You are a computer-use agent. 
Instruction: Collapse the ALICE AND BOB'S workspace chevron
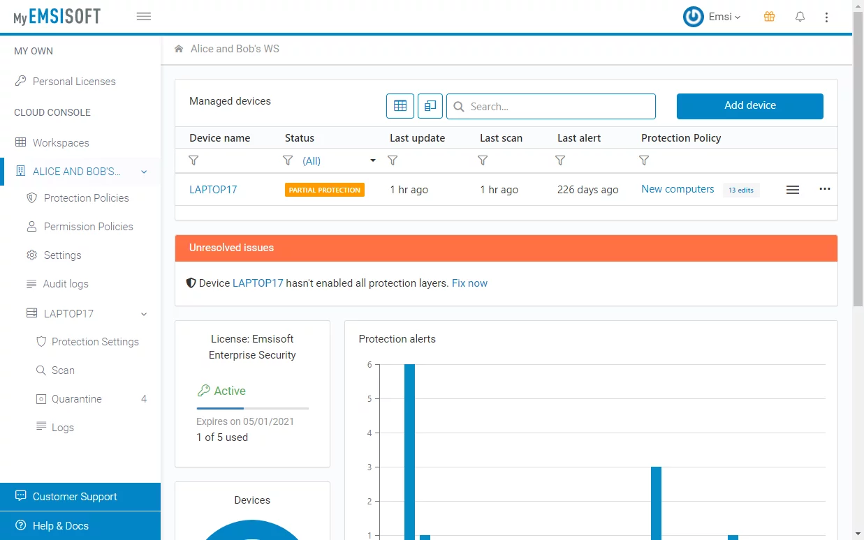tap(144, 172)
